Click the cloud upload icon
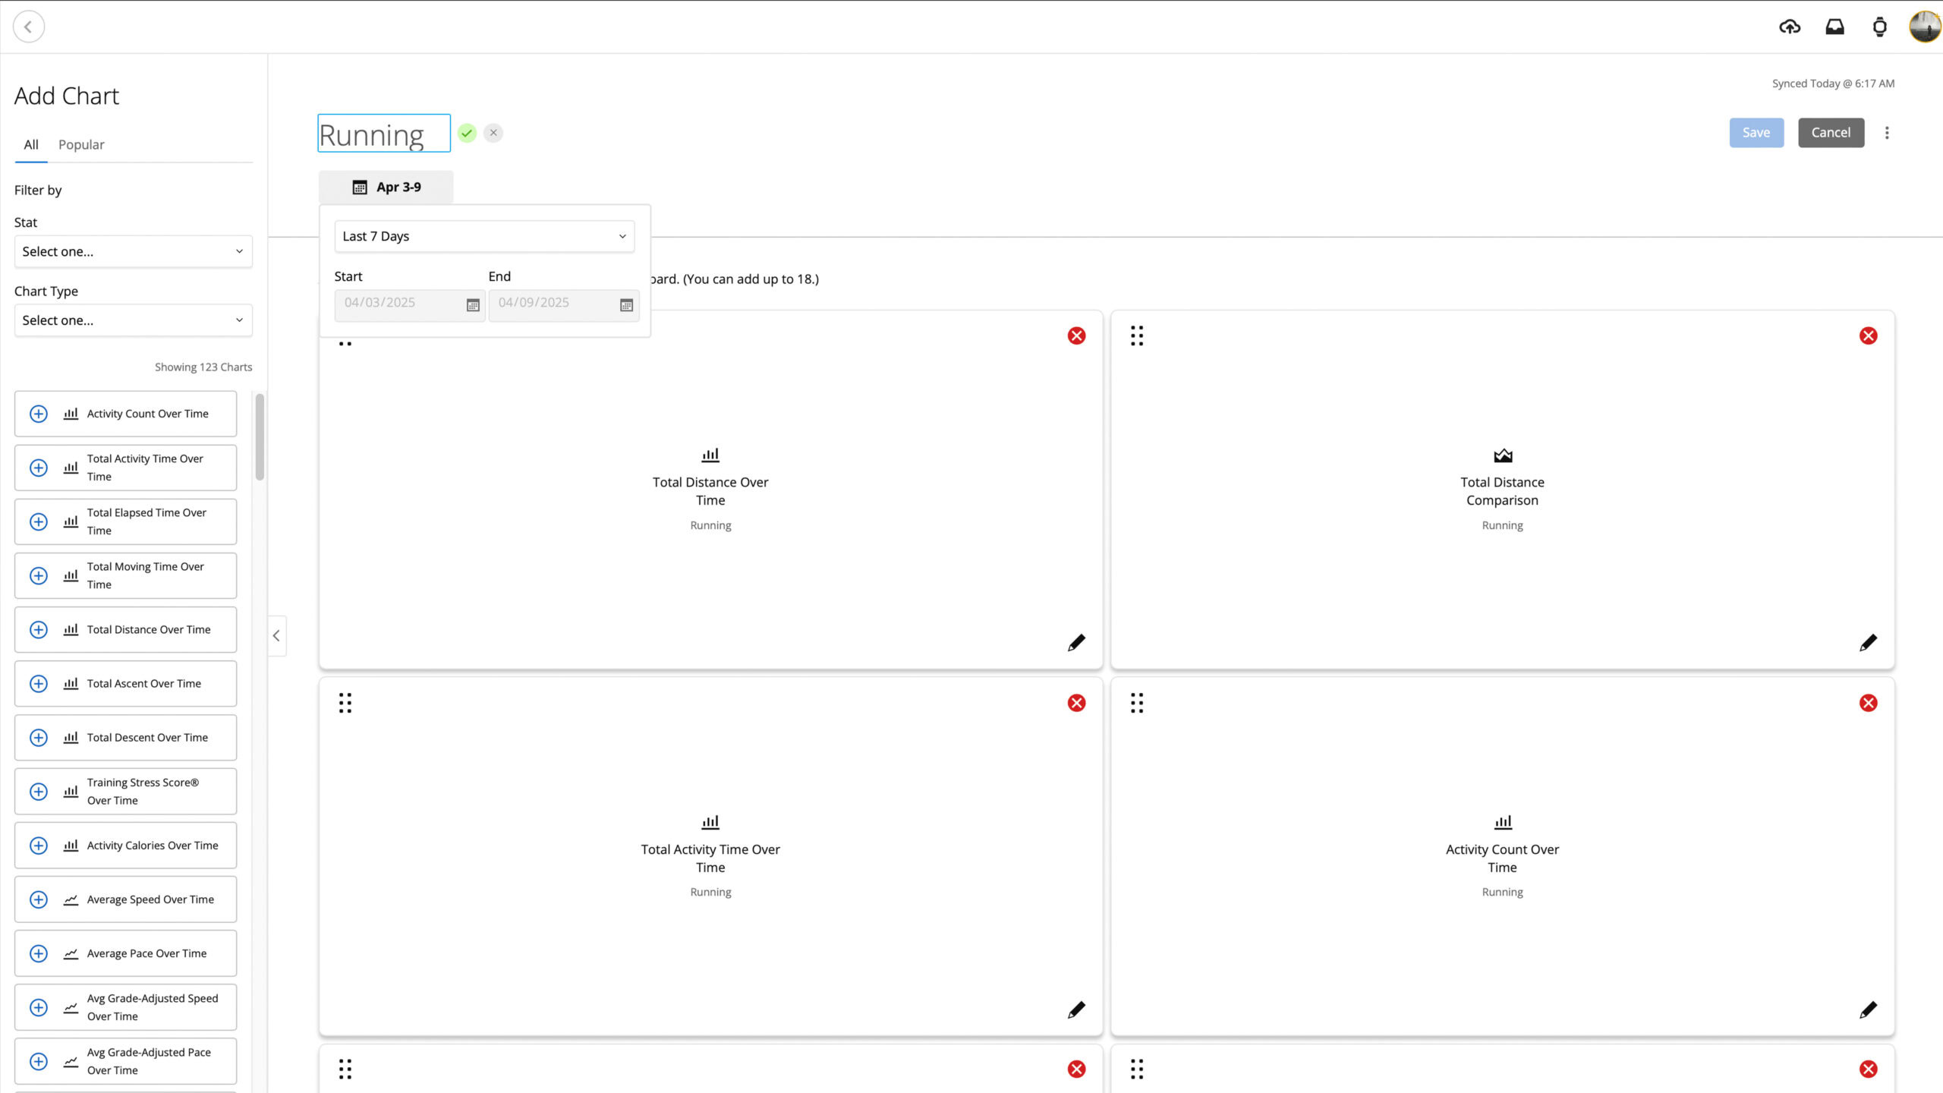The image size is (1943, 1093). point(1789,27)
